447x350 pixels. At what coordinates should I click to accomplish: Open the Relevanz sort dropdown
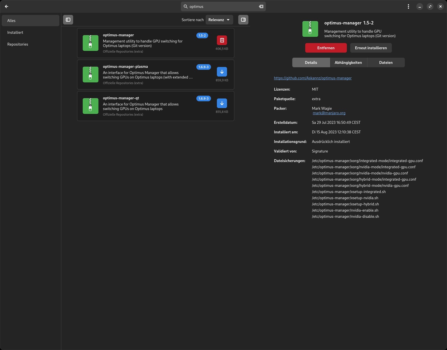click(219, 20)
